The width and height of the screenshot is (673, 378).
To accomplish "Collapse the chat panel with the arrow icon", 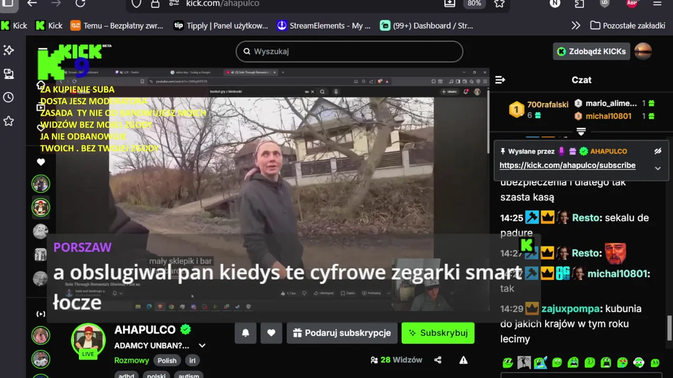I will click(500, 80).
